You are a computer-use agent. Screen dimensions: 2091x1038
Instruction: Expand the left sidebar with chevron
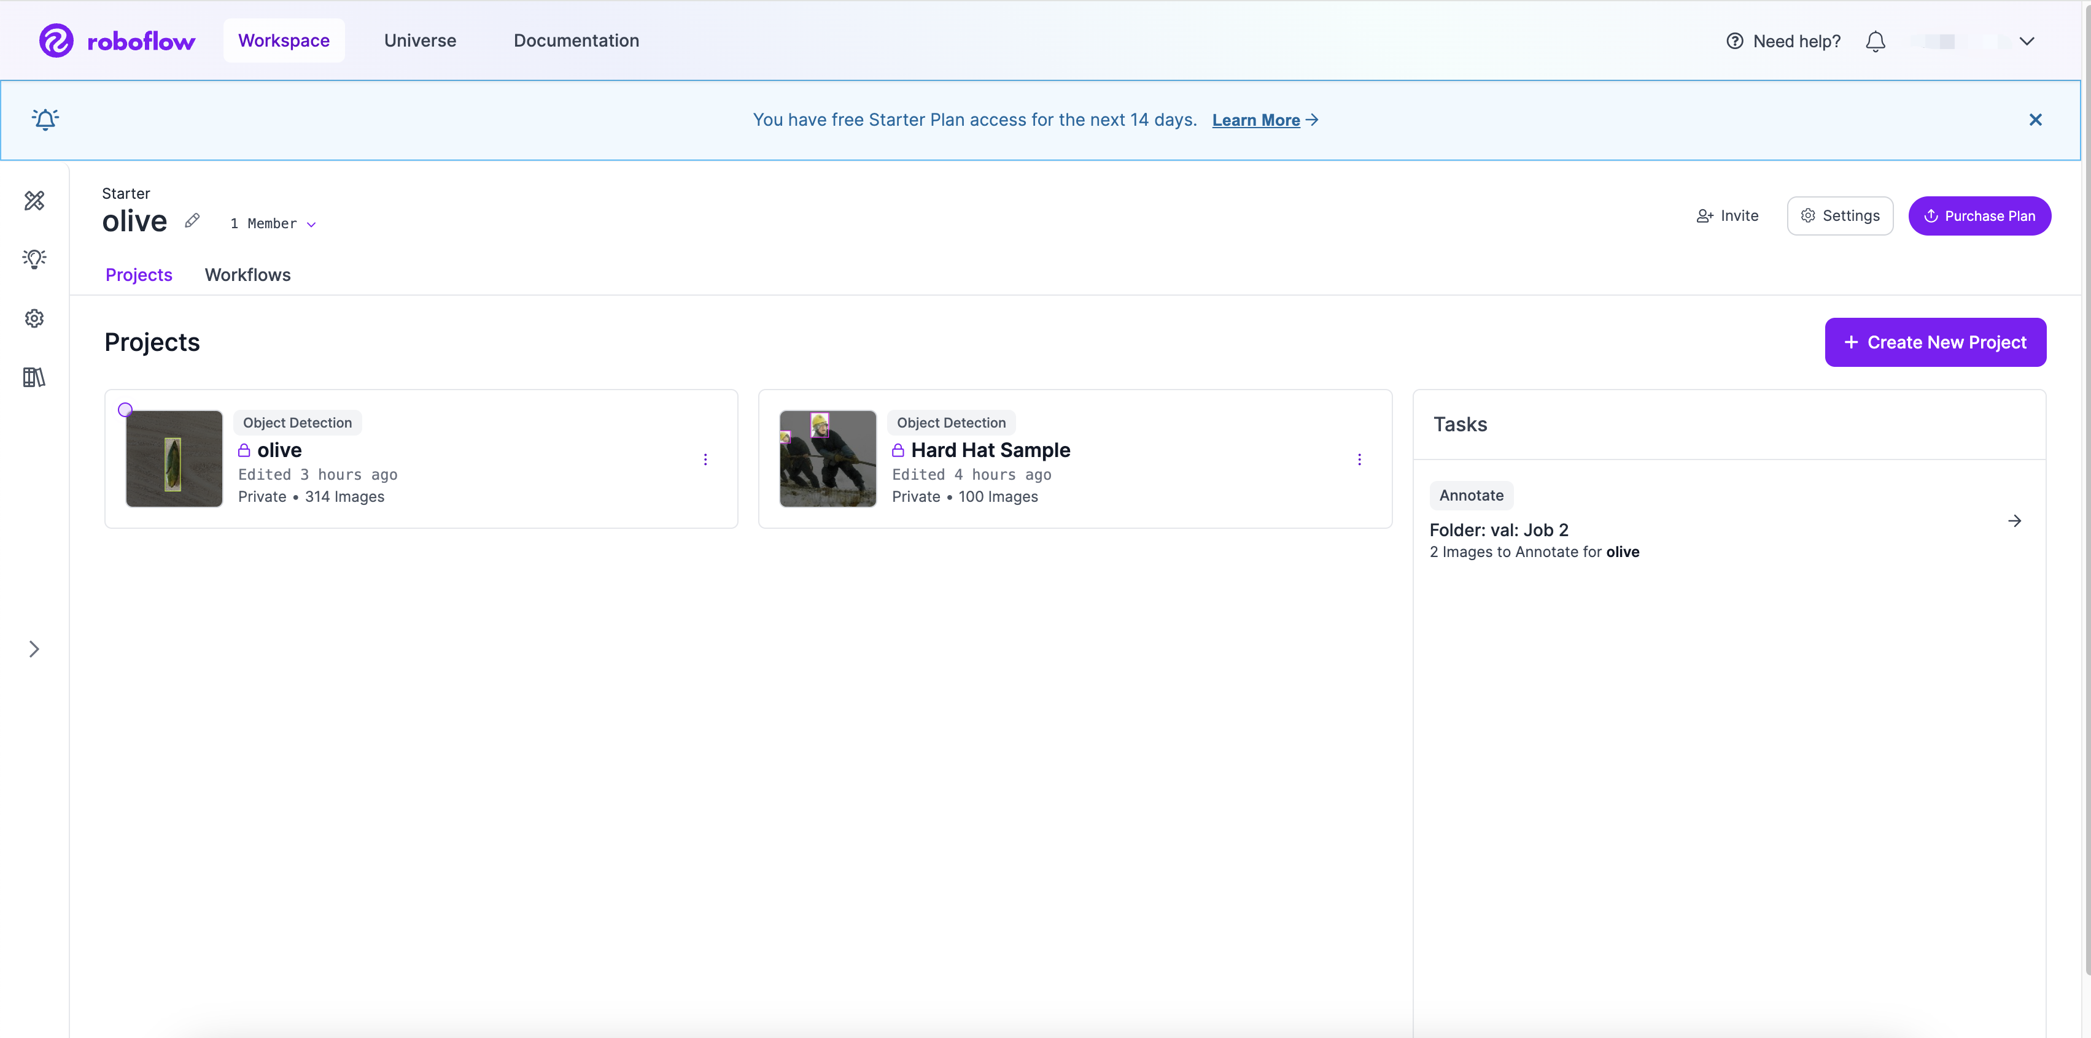pyautogui.click(x=34, y=649)
